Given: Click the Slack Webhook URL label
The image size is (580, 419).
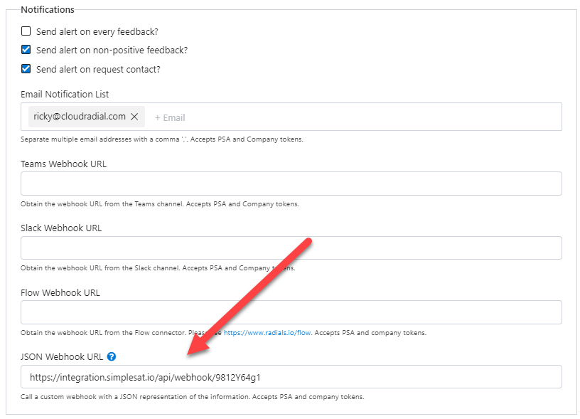Looking at the screenshot, I should coord(61,228).
